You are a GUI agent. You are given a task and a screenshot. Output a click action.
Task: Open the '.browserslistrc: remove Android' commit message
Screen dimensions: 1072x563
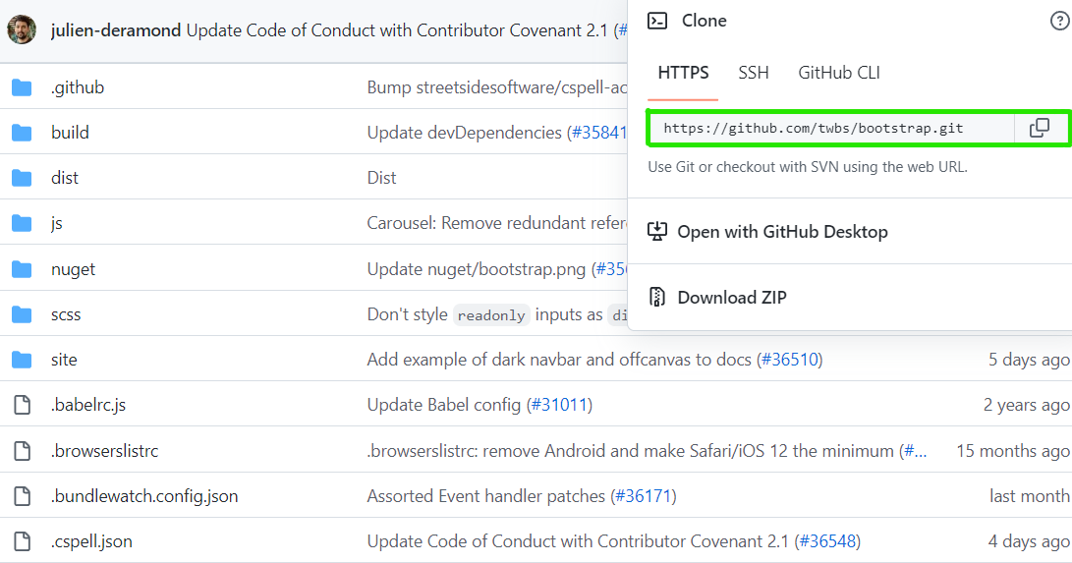click(630, 450)
